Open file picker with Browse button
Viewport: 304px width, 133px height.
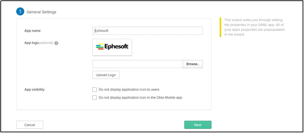click(193, 64)
